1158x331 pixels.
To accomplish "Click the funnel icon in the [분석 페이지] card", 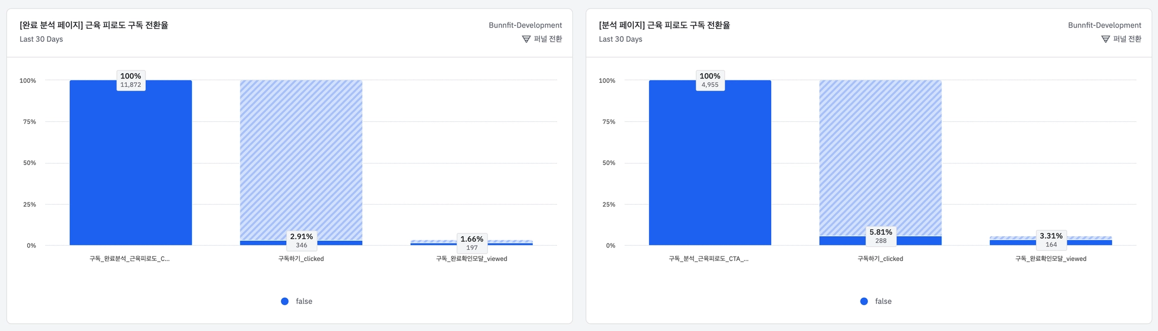I will click(1105, 39).
